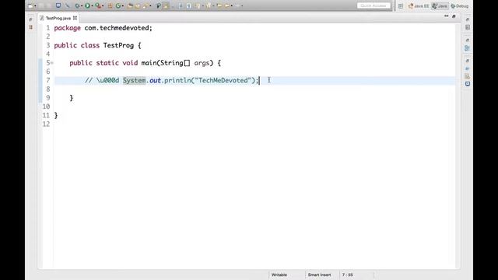Expand the Search dropdown arrow
This screenshot has width=498, height=280.
pos(150,5)
